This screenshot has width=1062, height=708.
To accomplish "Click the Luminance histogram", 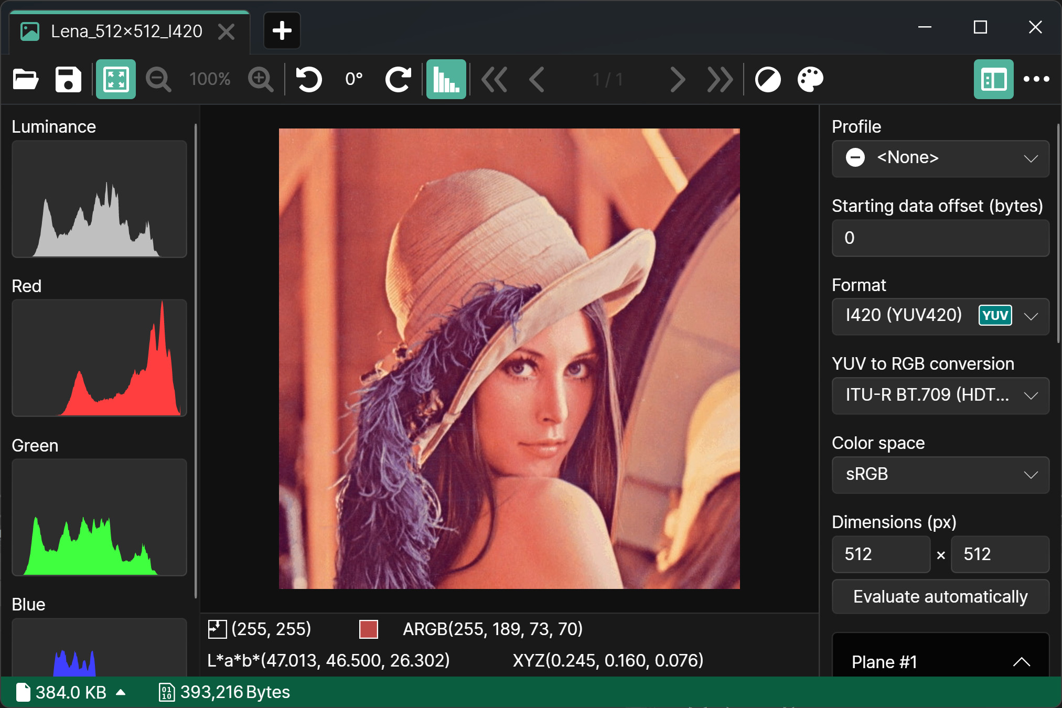I will [99, 199].
